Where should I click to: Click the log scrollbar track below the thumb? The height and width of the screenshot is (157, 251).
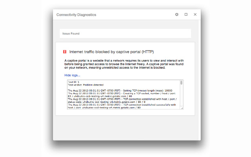click(x=181, y=98)
